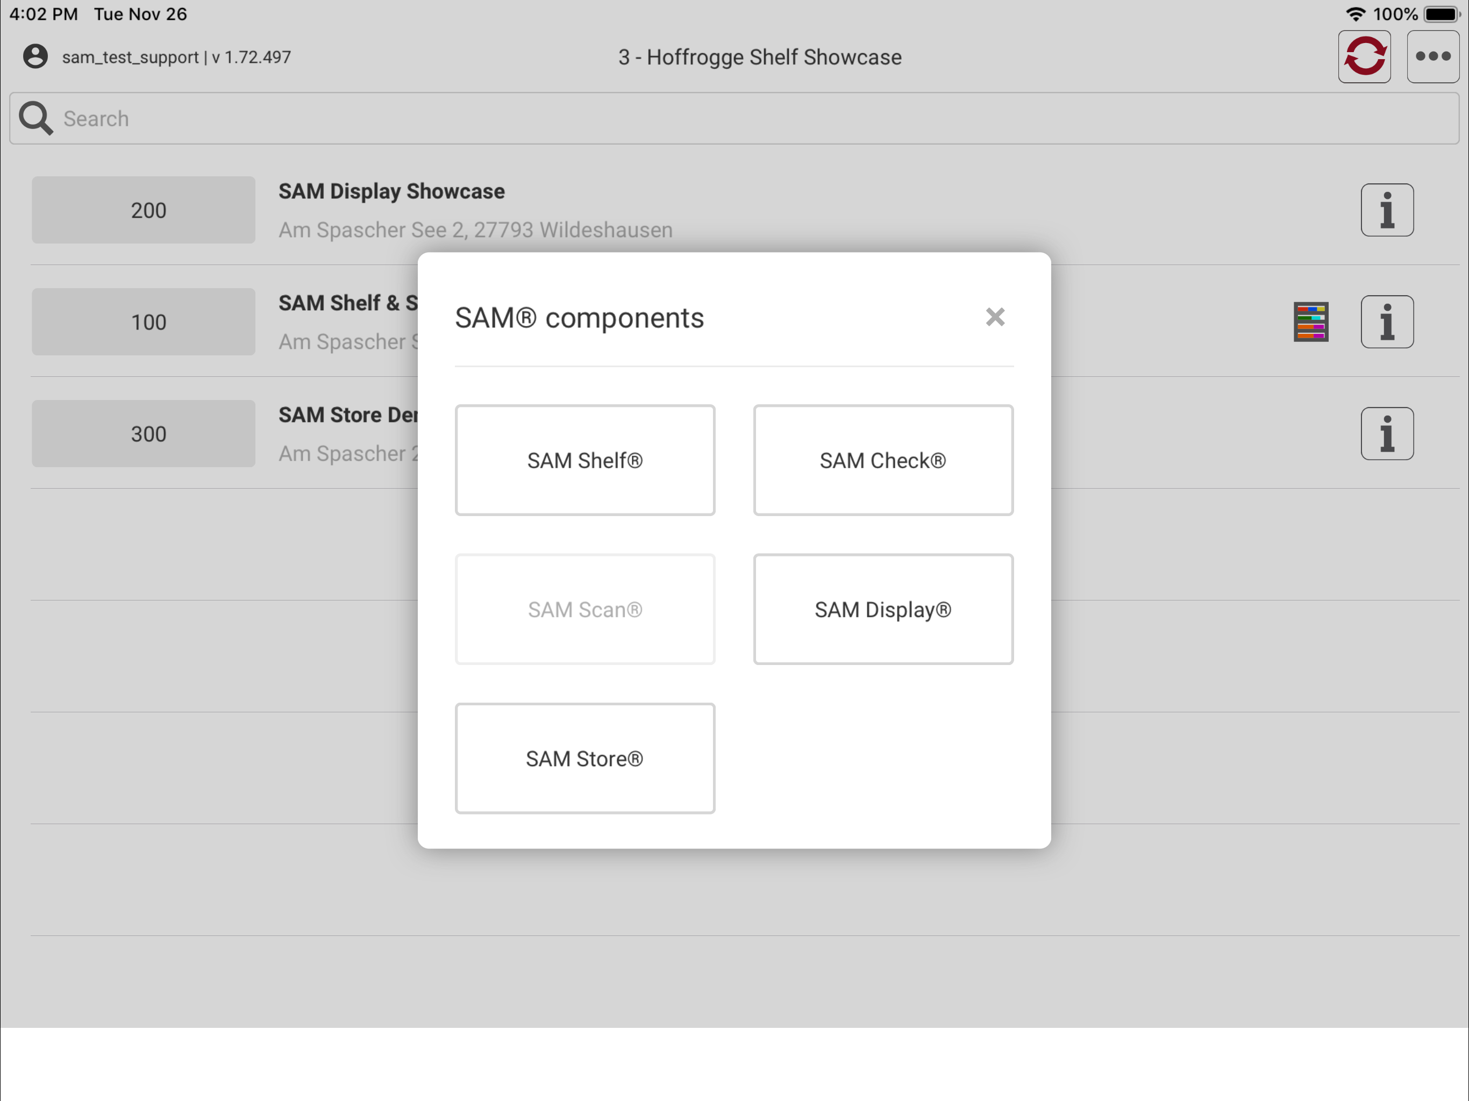Select store number 300 tile
1469x1101 pixels.
pyautogui.click(x=144, y=434)
